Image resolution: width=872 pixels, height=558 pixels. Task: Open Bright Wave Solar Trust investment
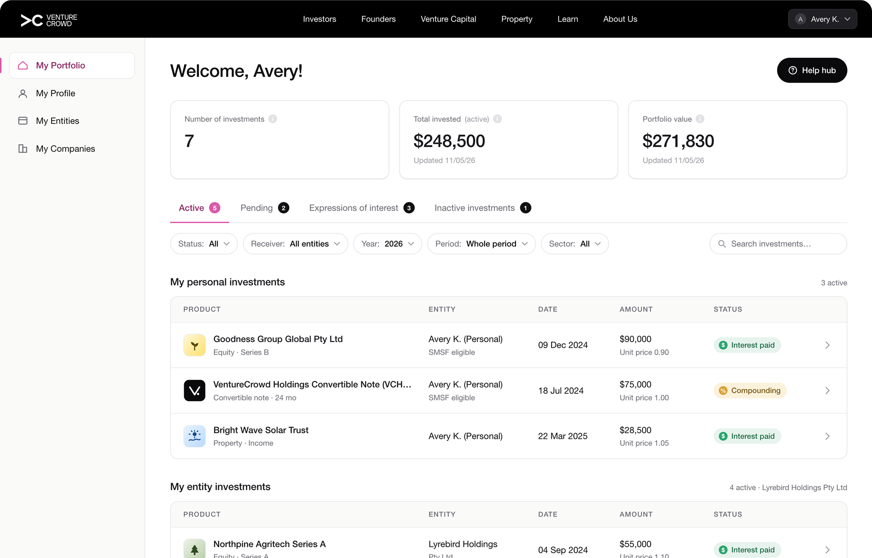point(261,430)
